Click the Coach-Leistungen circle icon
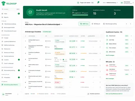This screenshot has height=101, width=135. pos(3,63)
